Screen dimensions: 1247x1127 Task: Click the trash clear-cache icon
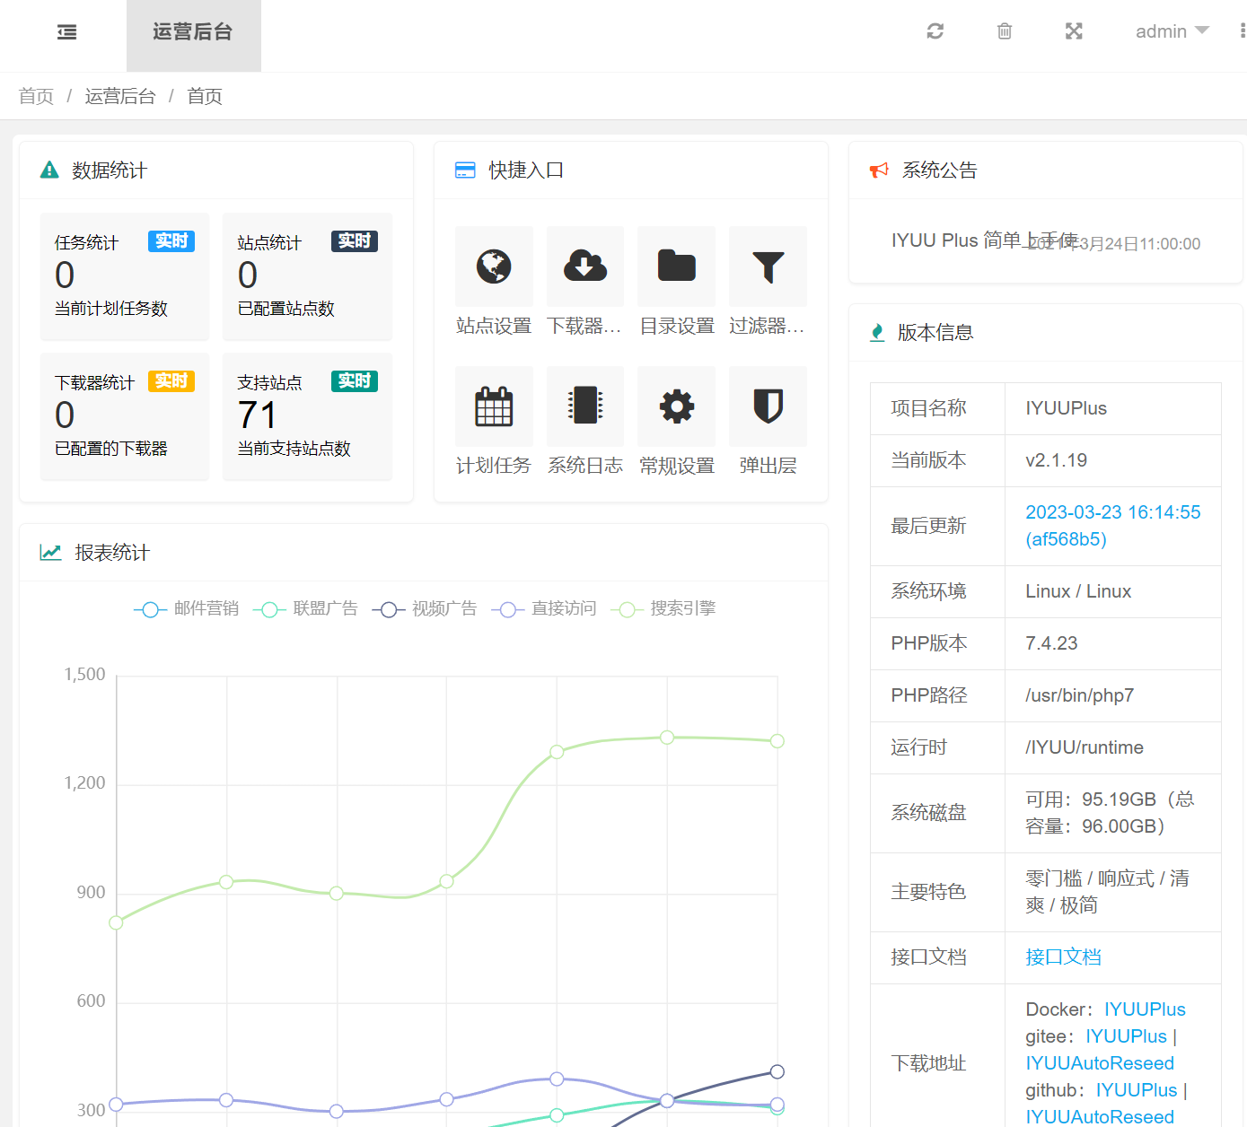click(x=1005, y=31)
